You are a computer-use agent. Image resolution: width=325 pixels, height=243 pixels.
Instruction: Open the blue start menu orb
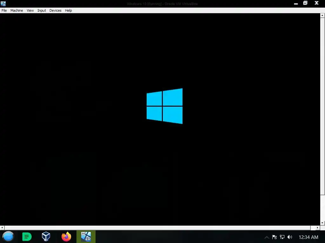[x=8, y=237]
